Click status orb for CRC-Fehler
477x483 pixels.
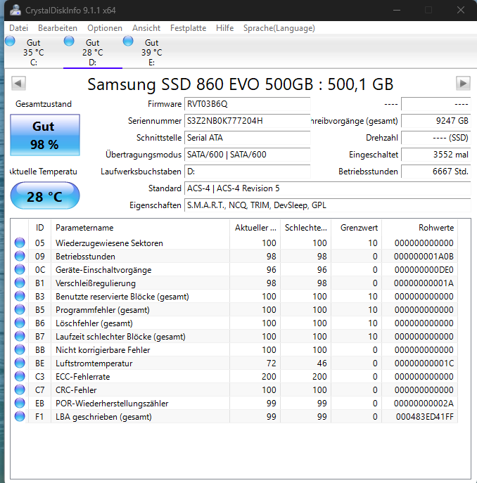(x=20, y=389)
